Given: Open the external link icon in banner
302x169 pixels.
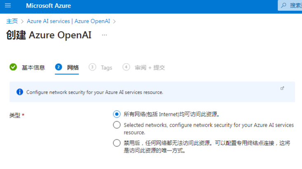Looking at the screenshot, I should pyautogui.click(x=282, y=88).
